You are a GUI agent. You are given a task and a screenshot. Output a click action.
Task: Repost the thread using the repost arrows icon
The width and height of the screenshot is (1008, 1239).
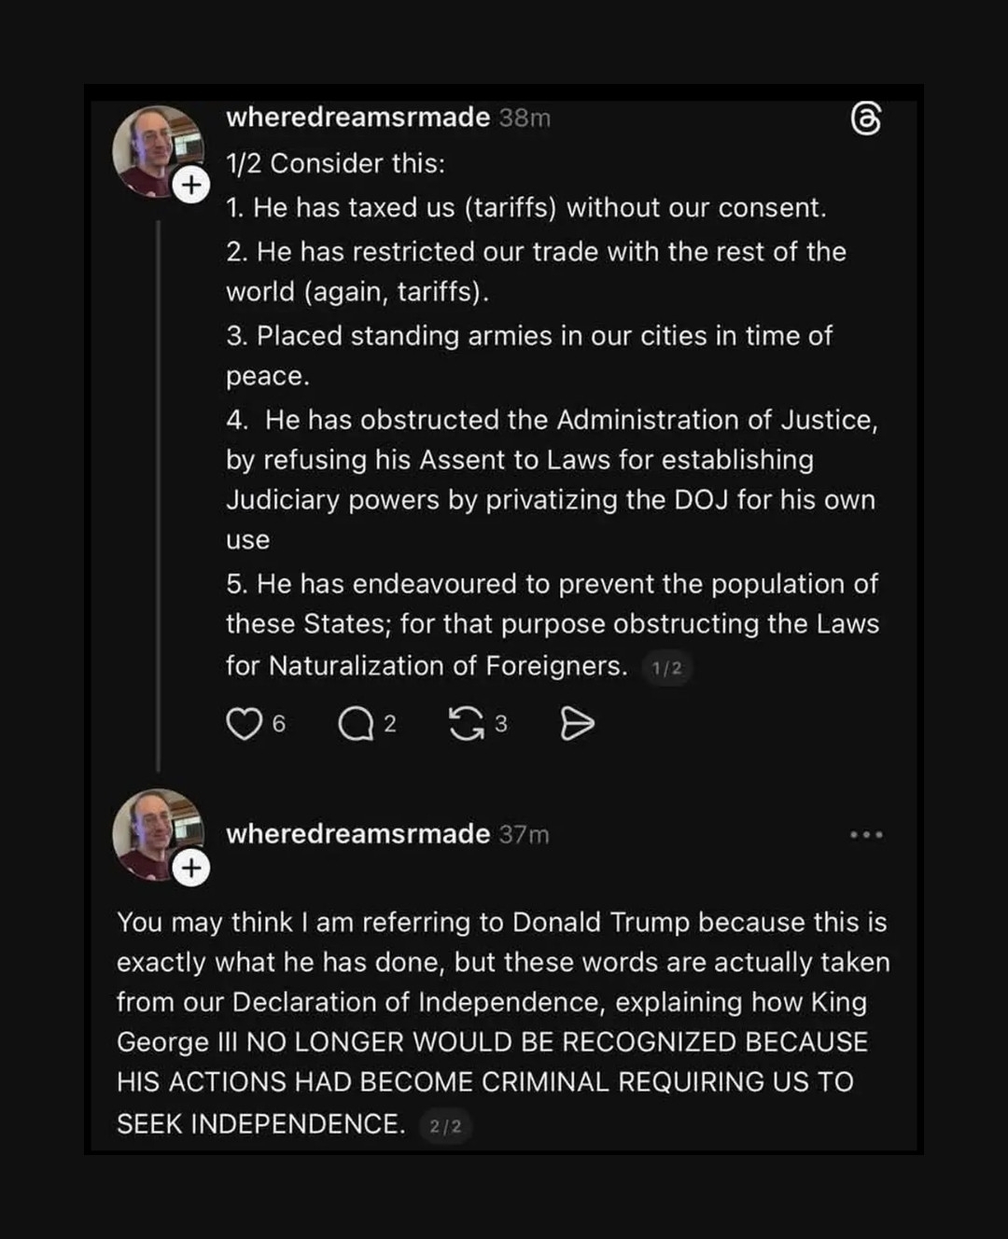tap(466, 723)
